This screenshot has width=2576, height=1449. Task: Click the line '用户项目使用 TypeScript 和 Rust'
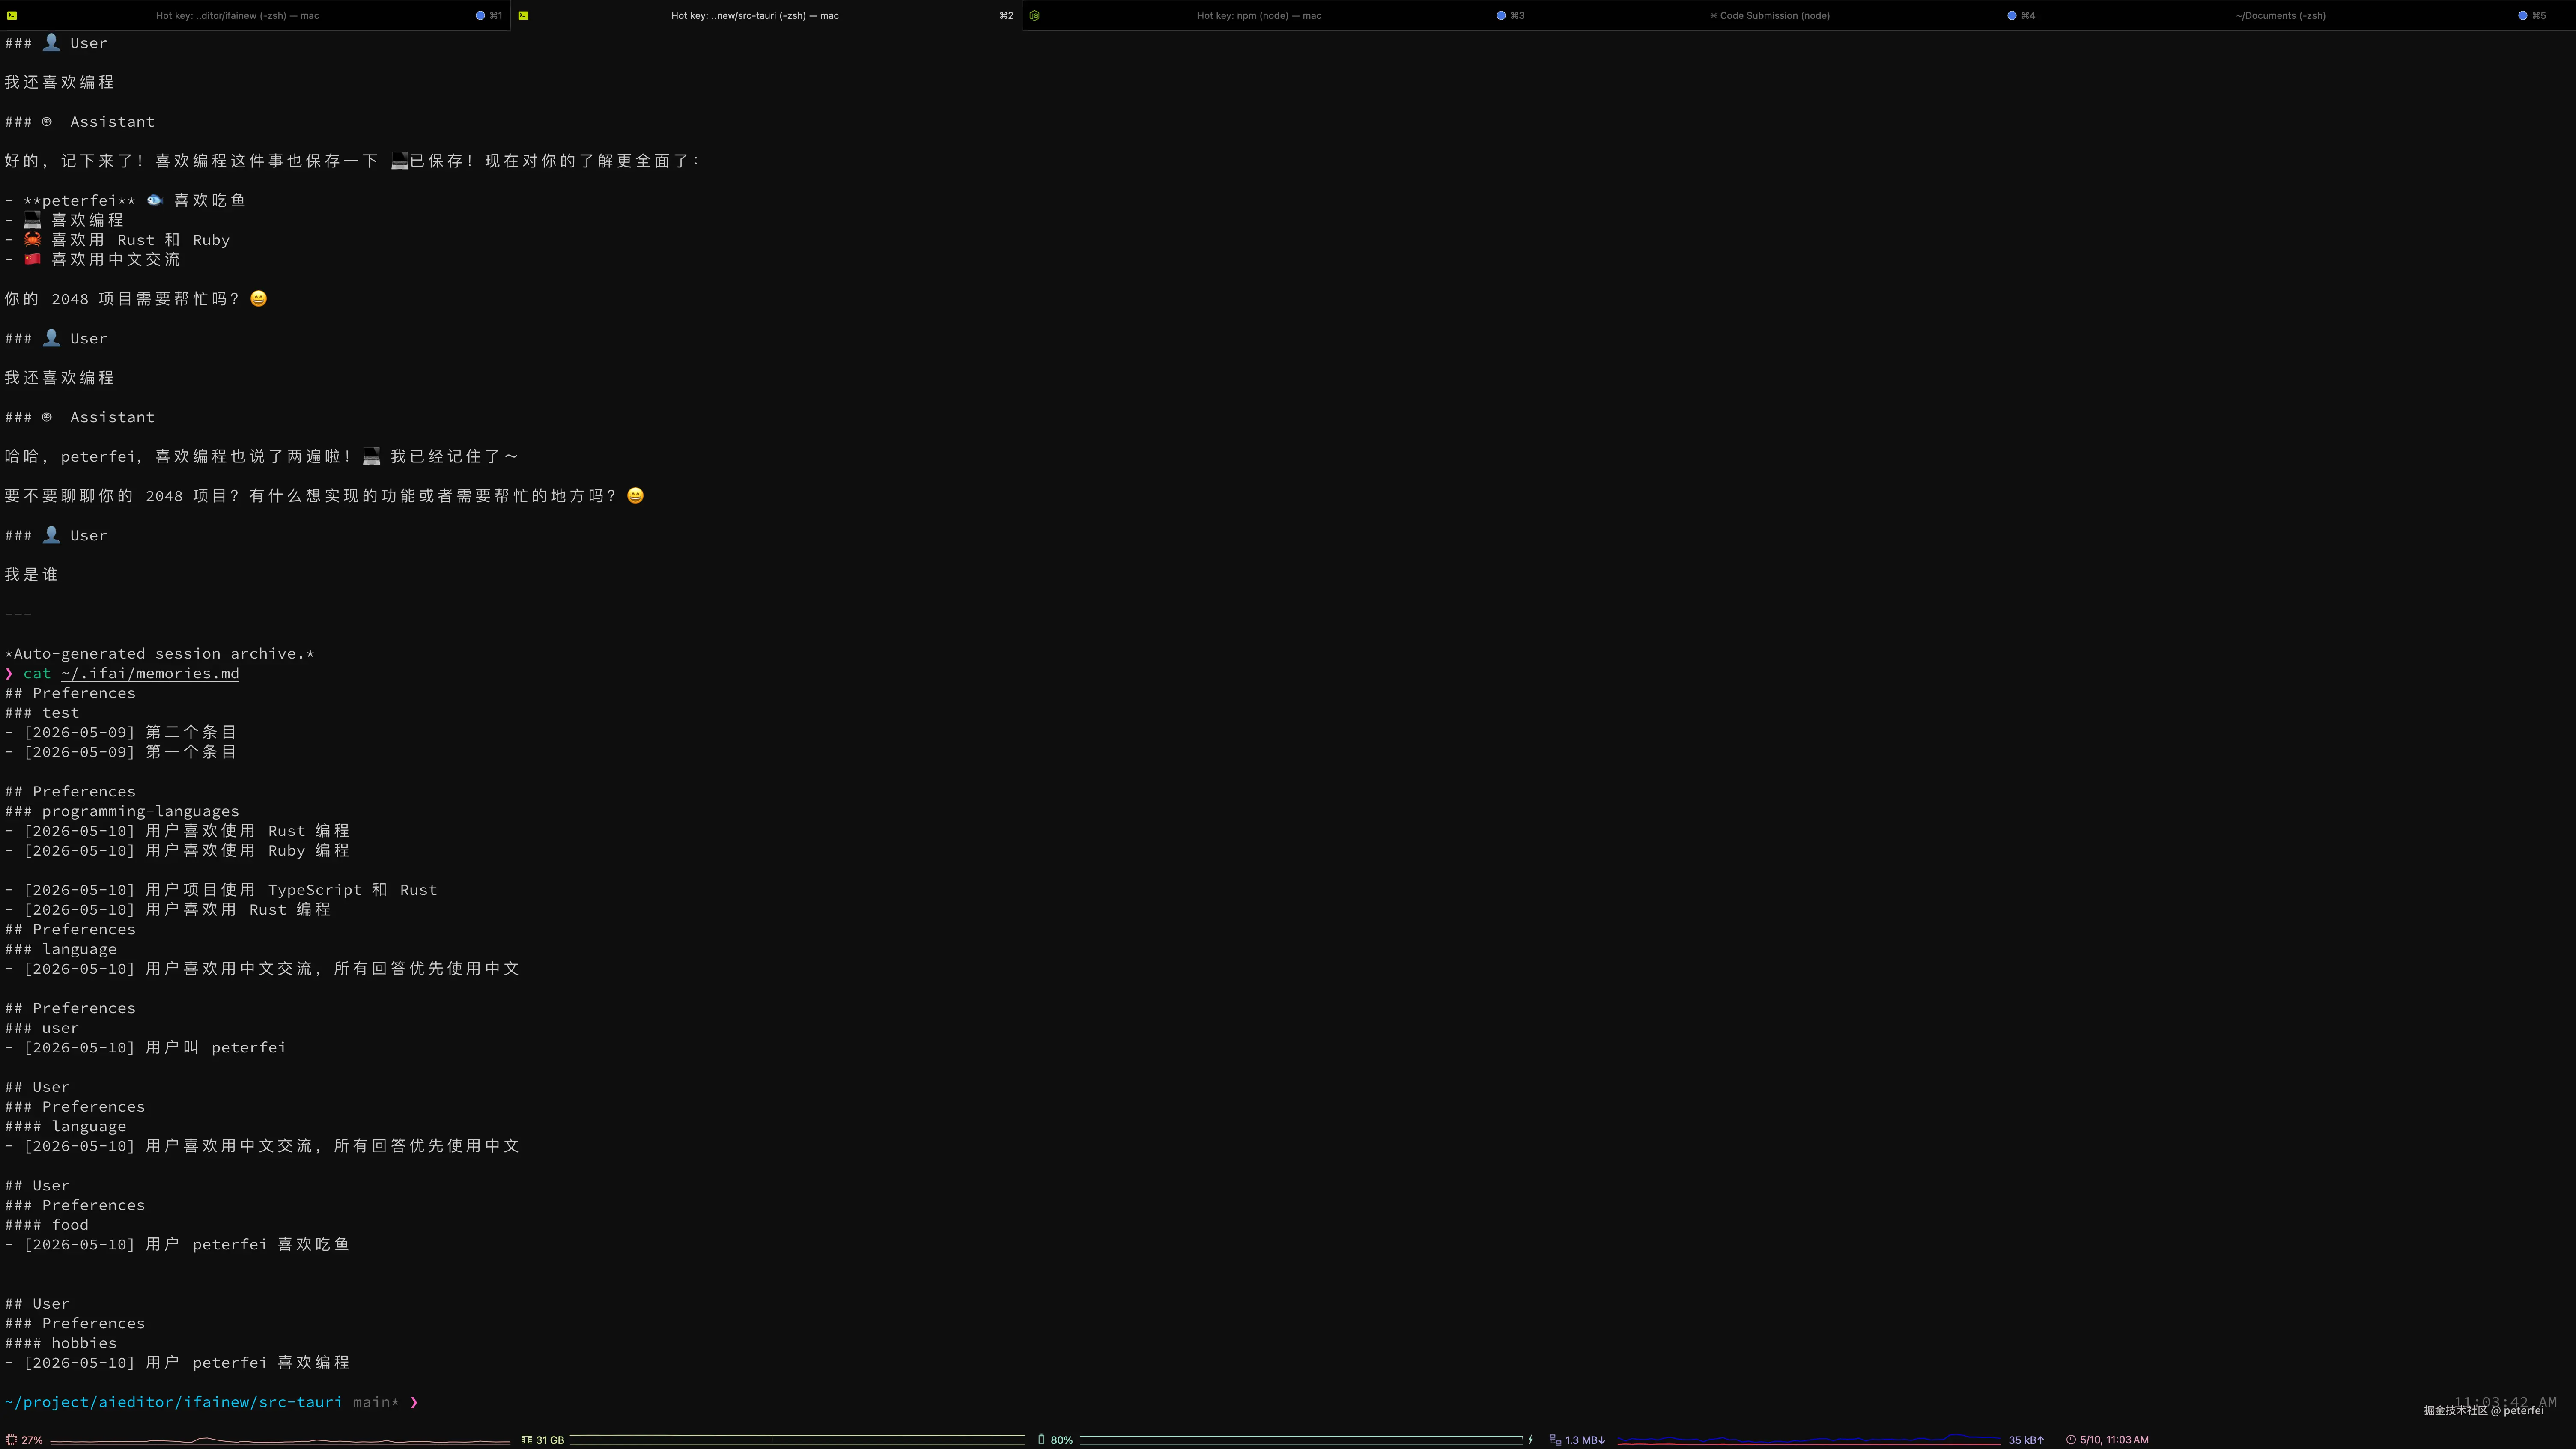click(x=292, y=890)
